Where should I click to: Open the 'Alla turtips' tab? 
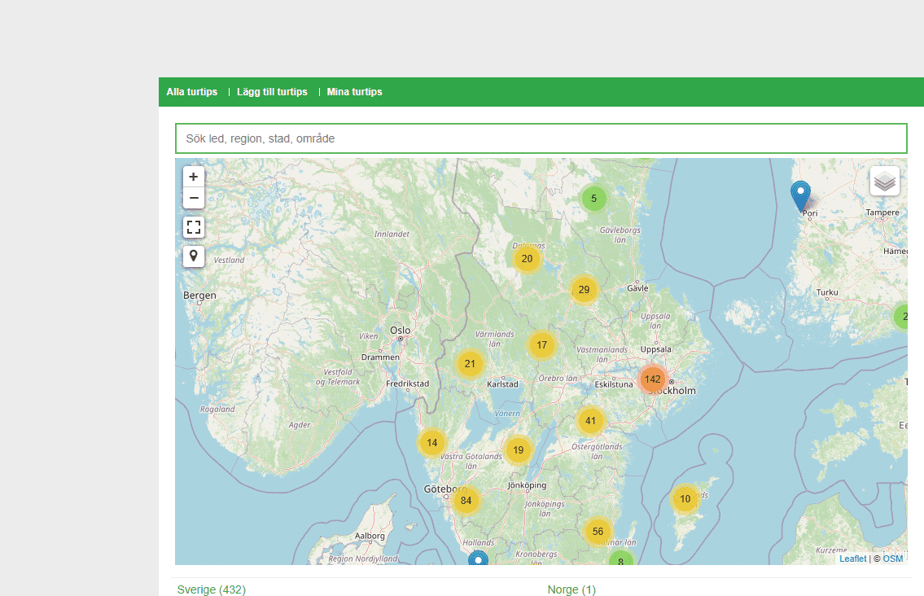coord(192,92)
